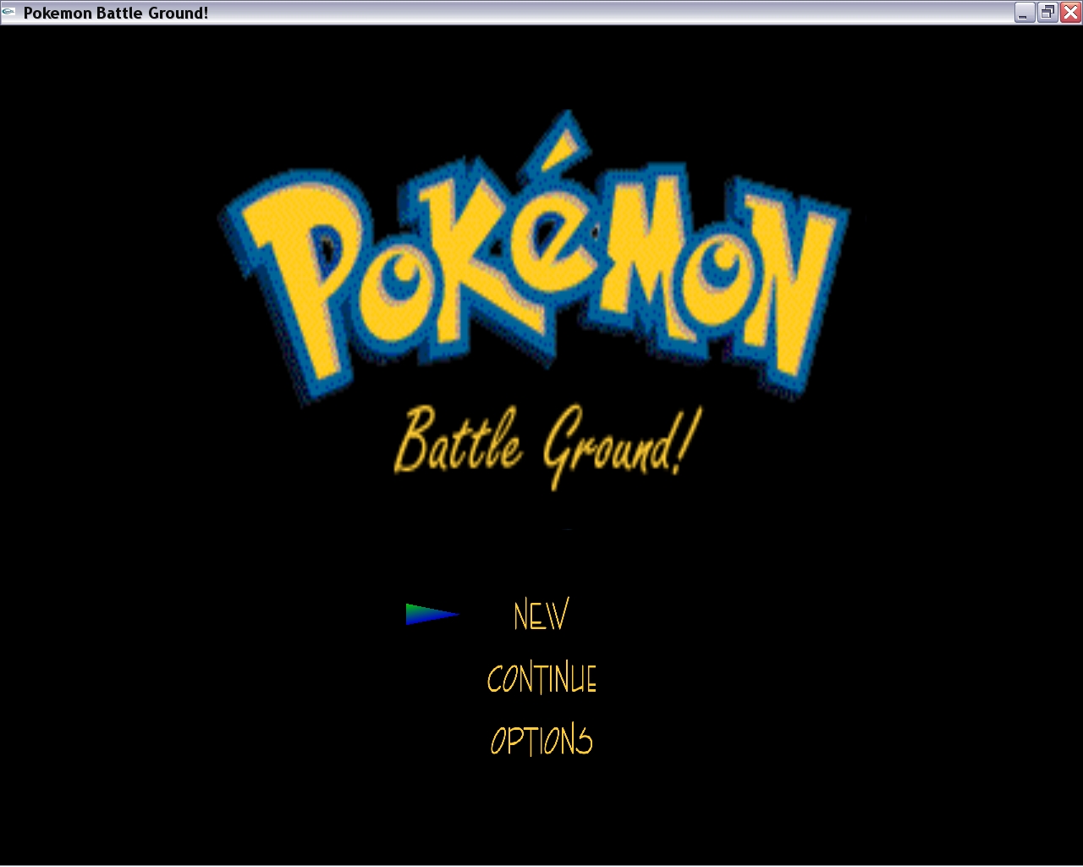The height and width of the screenshot is (867, 1083).
Task: Open the window icon beside the title
Action: tap(9, 13)
